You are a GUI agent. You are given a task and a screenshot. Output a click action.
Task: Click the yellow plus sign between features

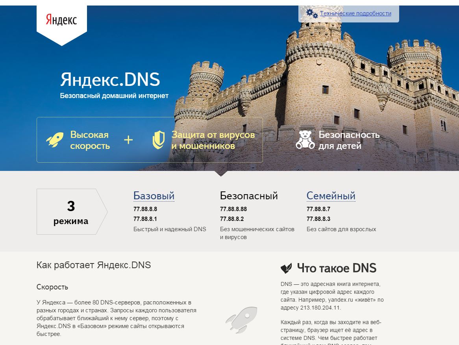point(128,140)
